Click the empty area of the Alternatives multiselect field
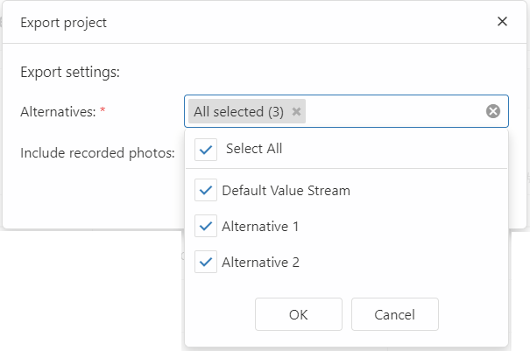Image resolution: width=530 pixels, height=351 pixels. pos(394,112)
